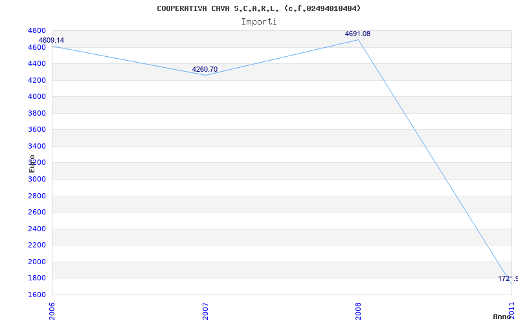The image size is (518, 323).
Task: Click the Anno x-axis title
Action: click(x=502, y=317)
